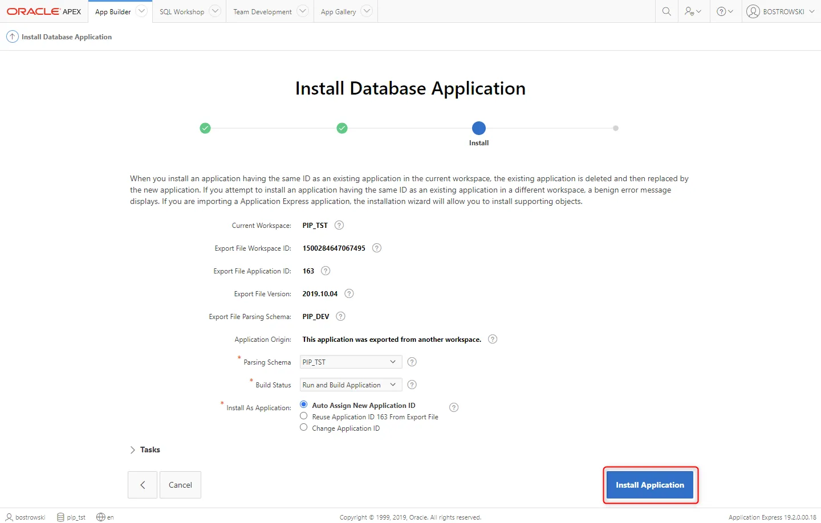Screen dimensions: 821x523
Task: Go to the App Gallery tab
Action: [x=338, y=12]
